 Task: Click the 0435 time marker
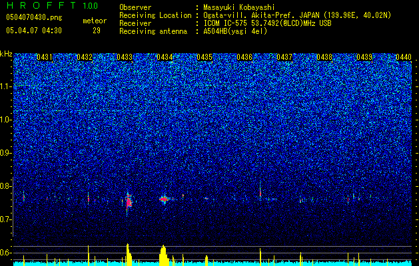pos(205,57)
